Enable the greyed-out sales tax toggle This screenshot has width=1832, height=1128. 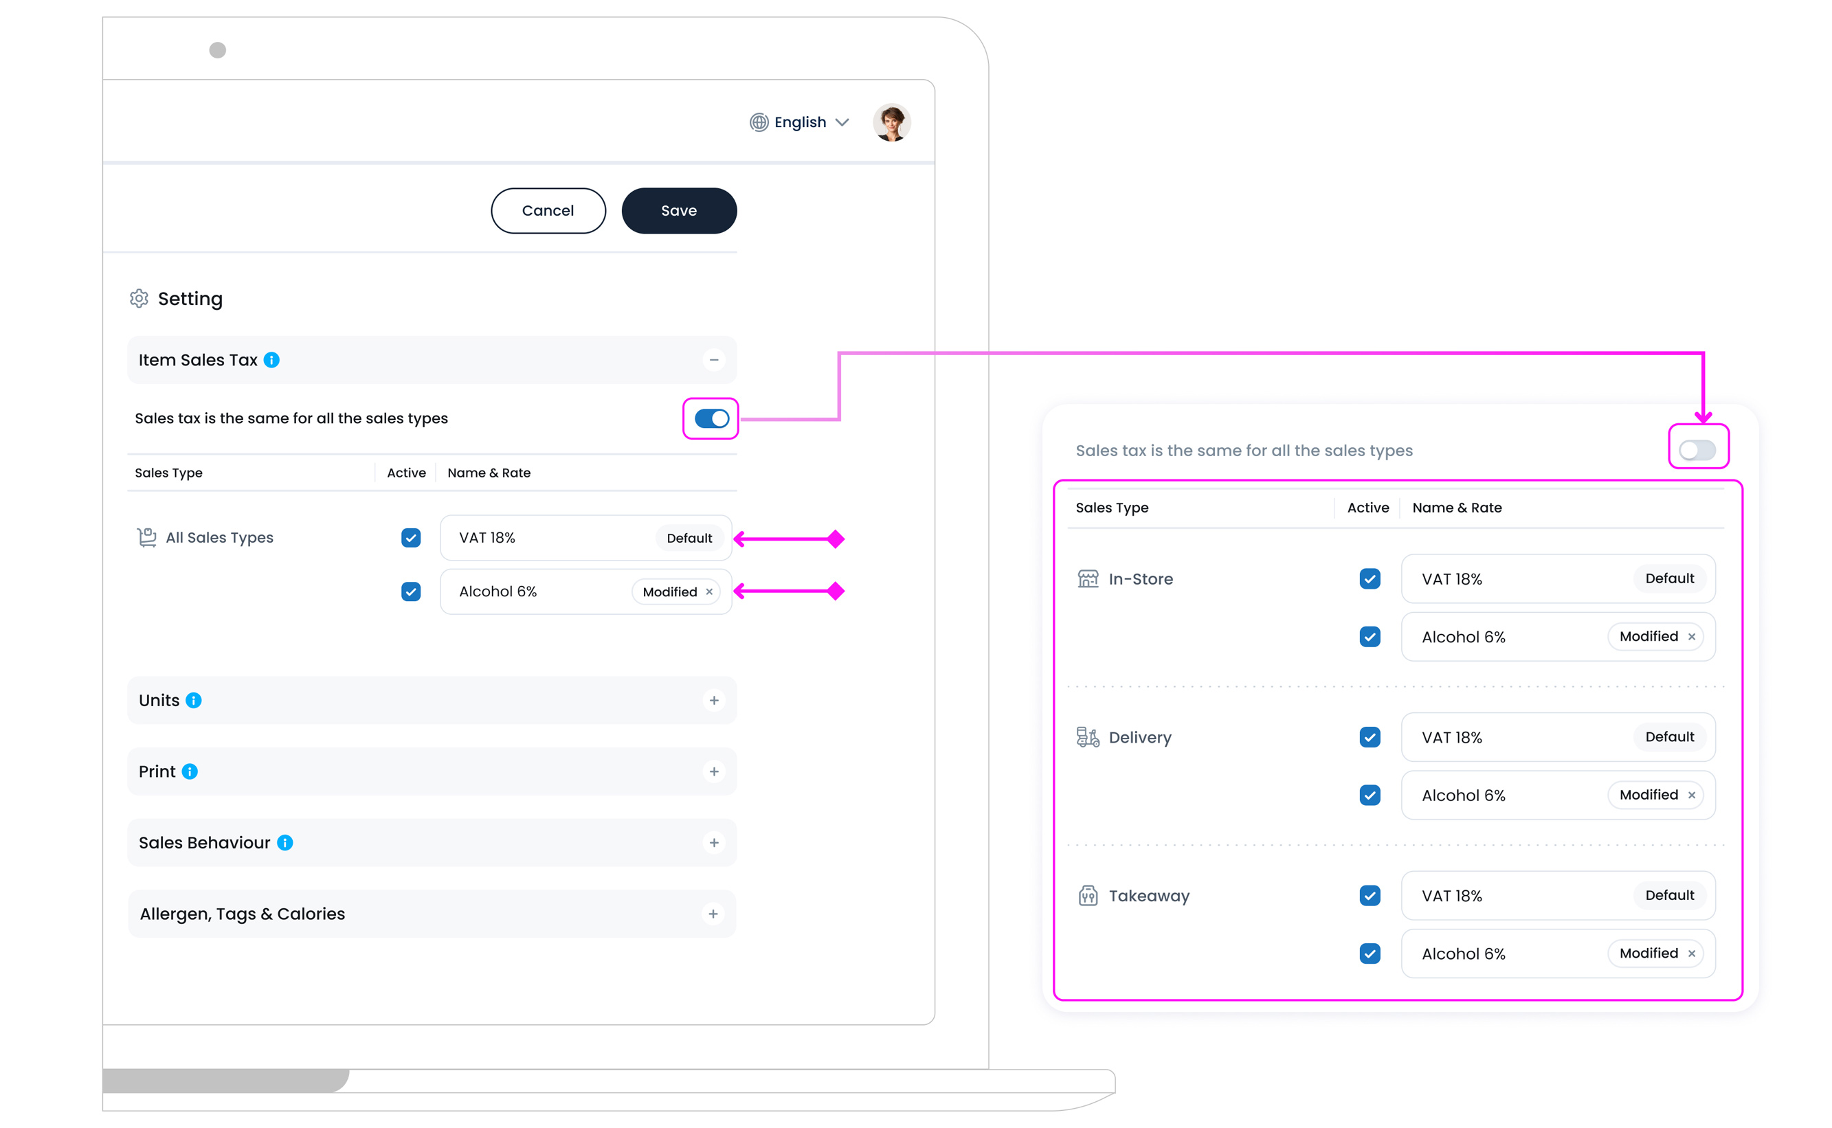pyautogui.click(x=1697, y=450)
